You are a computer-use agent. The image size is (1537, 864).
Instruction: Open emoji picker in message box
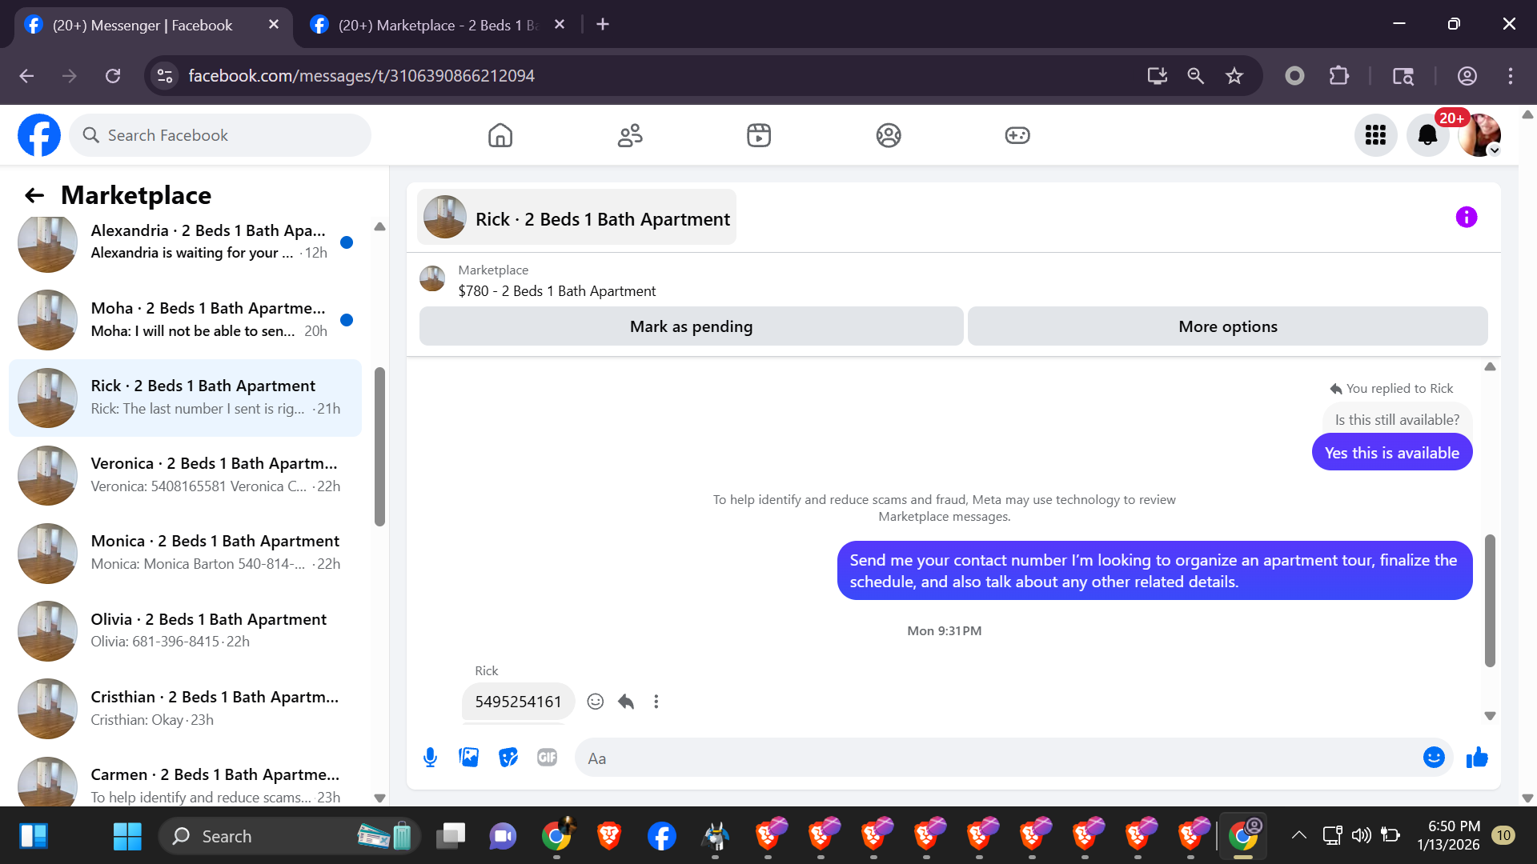[x=1434, y=757]
